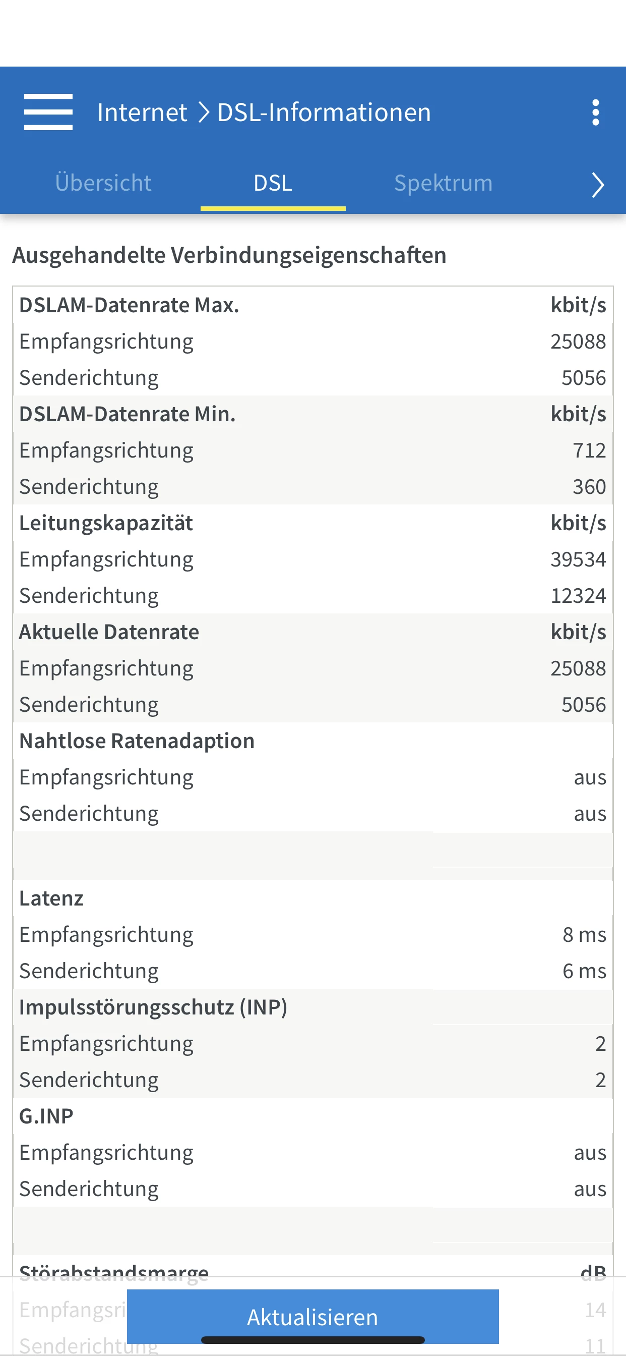This screenshot has width=626, height=1356.
Task: Go back to Internet in the breadcrumb
Action: (x=142, y=112)
